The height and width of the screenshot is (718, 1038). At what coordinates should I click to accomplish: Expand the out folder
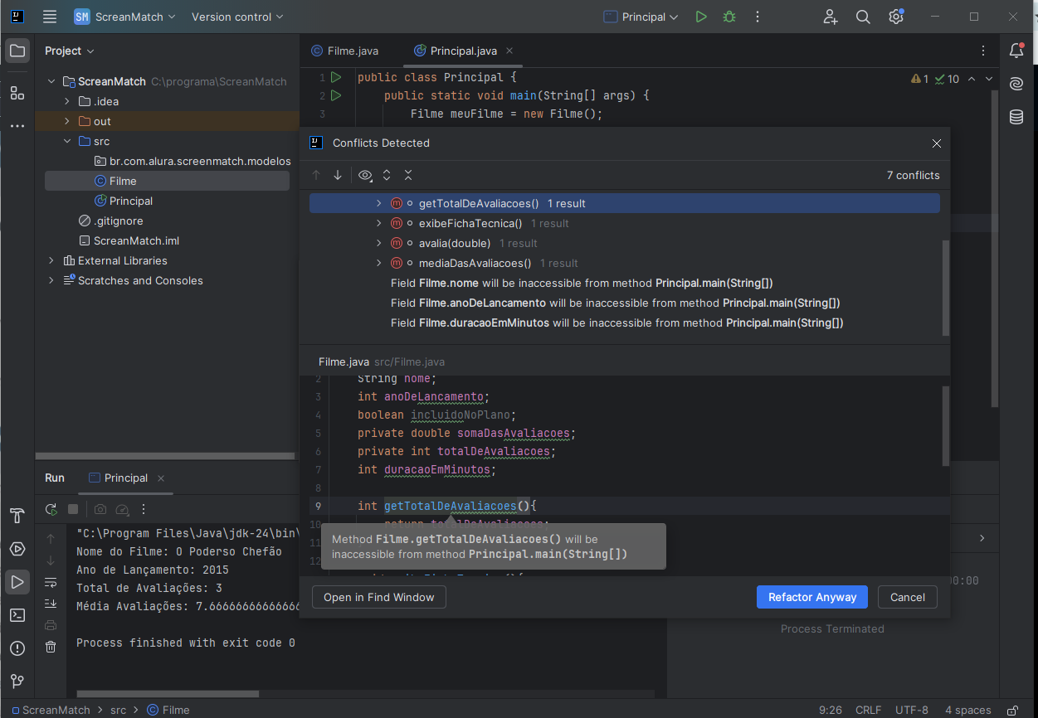[67, 121]
